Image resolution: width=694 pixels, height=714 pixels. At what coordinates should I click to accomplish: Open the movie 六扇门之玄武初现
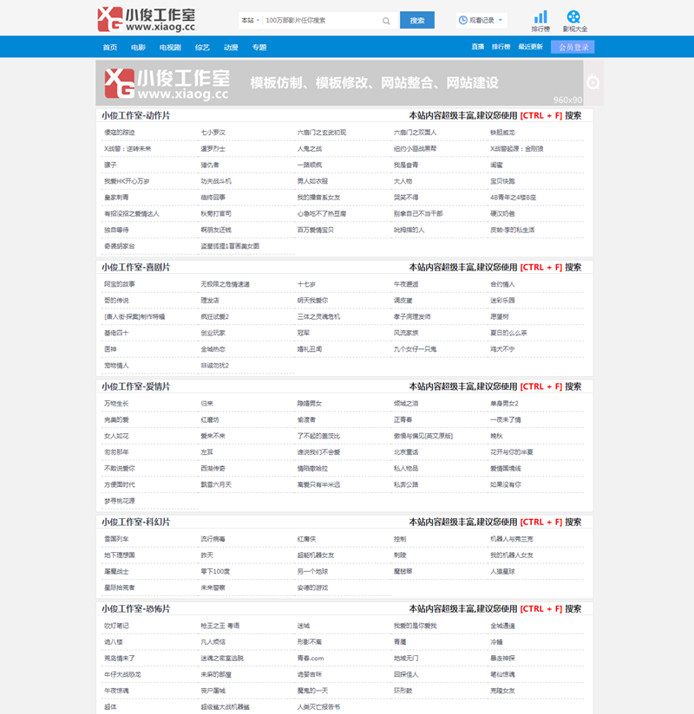tap(322, 133)
